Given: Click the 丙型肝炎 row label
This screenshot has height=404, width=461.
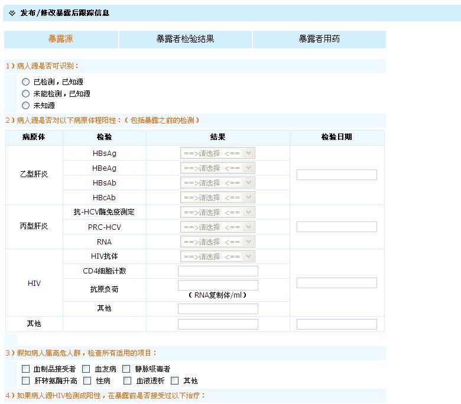Looking at the screenshot, I should tap(34, 226).
